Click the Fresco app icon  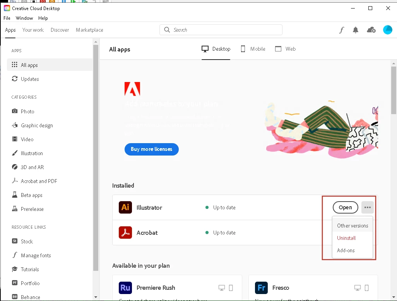pyautogui.click(x=261, y=287)
